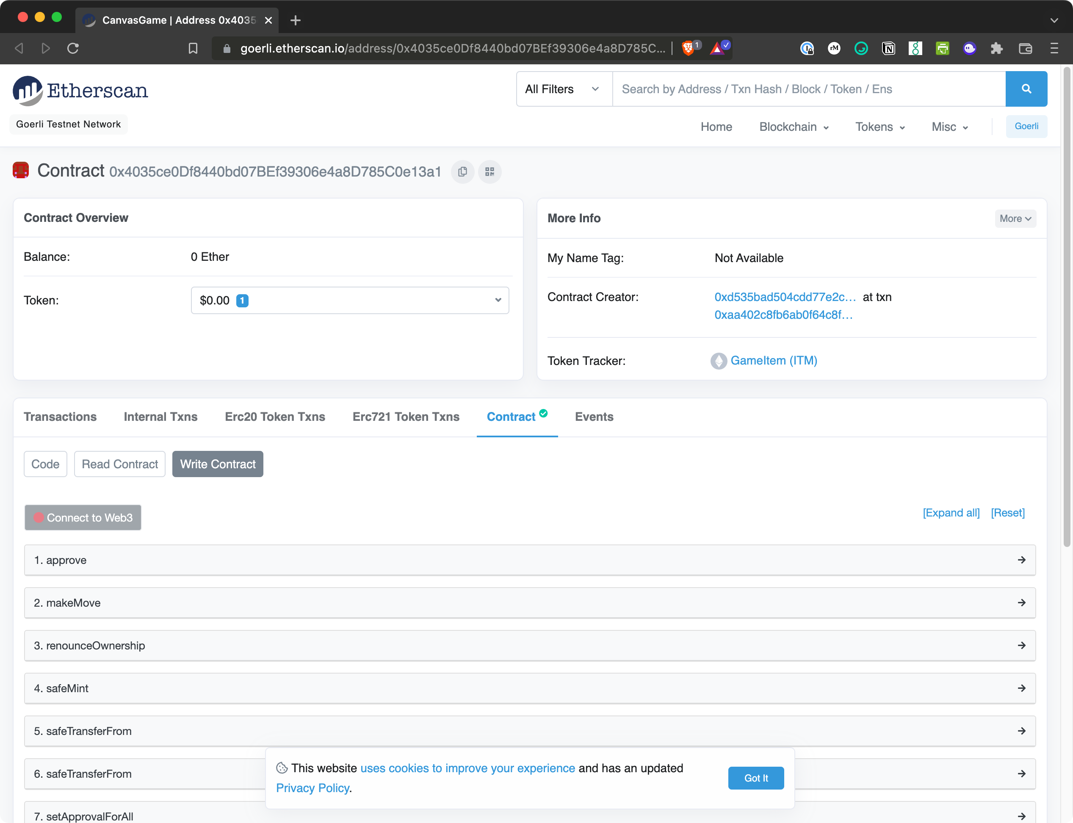Open the Brave wallet toolbar icon
1073x823 pixels.
1025,48
